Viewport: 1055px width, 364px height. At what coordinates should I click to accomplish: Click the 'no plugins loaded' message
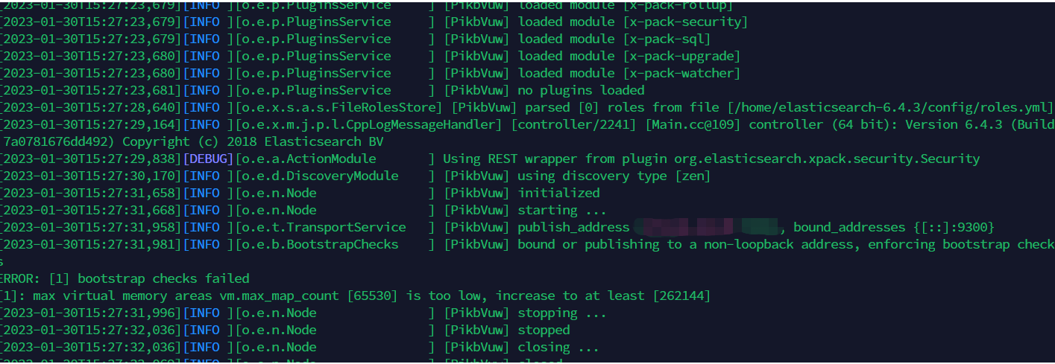coord(582,90)
